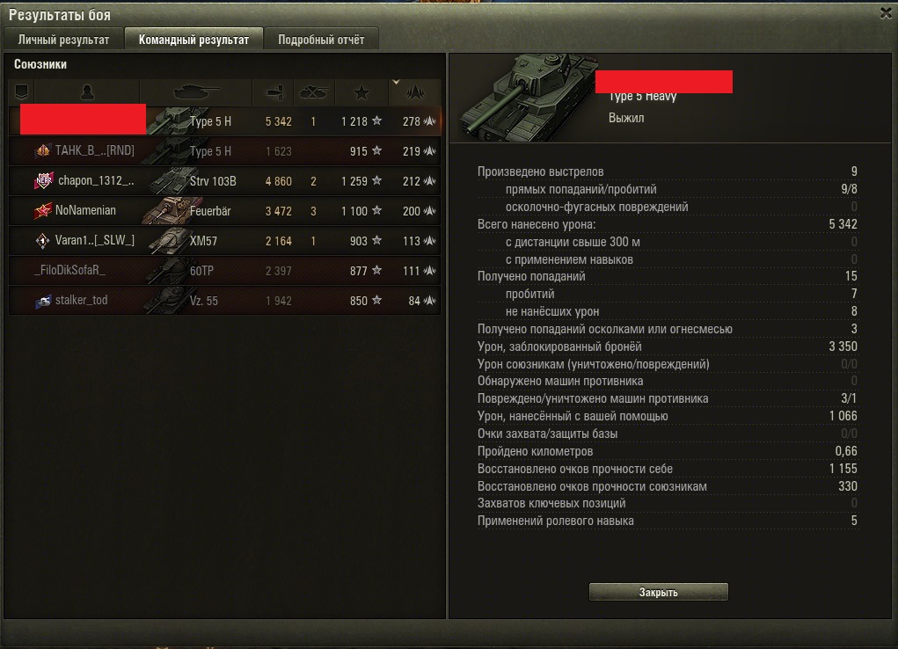Image resolution: width=898 pixels, height=649 pixels.
Task: Sort by destroyed vehicles icon
Action: pyautogui.click(x=314, y=91)
